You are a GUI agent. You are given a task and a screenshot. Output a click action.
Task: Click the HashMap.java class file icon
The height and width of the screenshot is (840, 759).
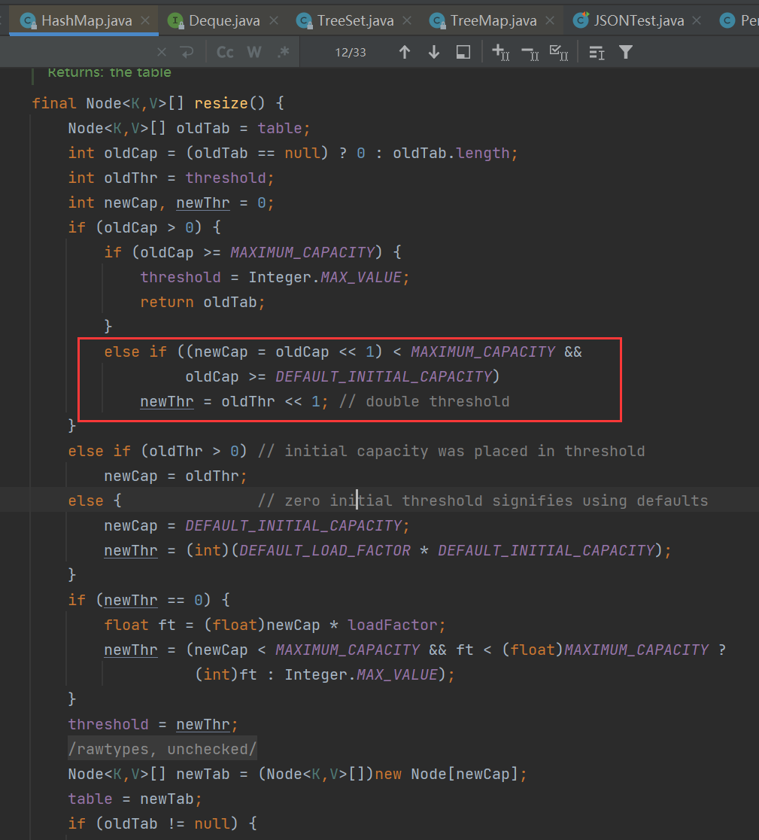[28, 21]
